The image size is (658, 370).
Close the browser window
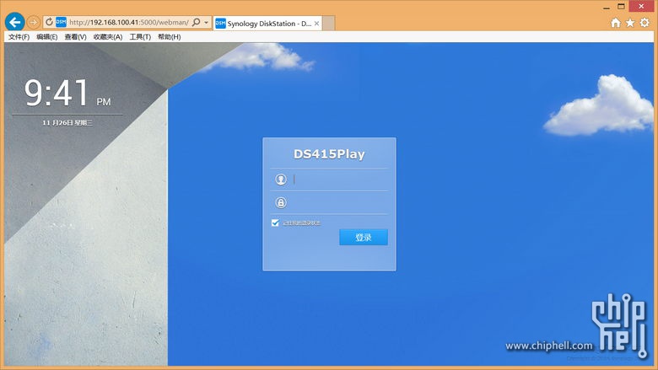point(641,6)
